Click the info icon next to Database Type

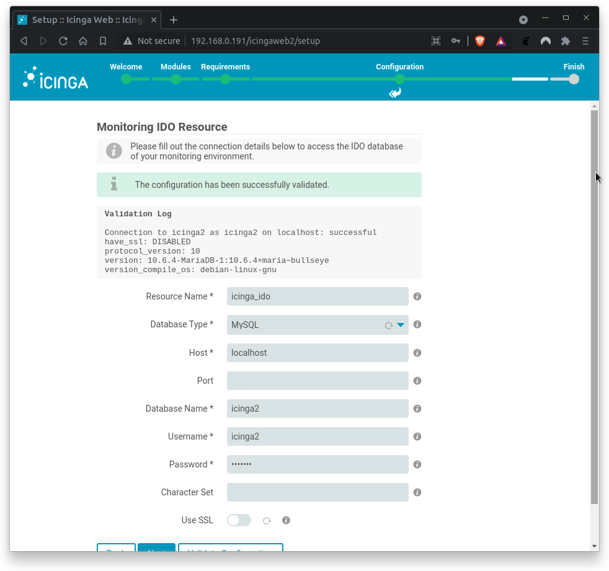coord(417,324)
